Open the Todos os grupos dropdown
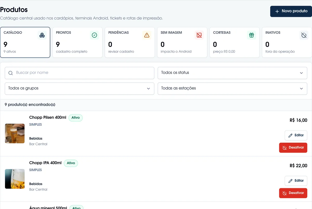Screen dimensions: 312x209 click(x=80, y=89)
